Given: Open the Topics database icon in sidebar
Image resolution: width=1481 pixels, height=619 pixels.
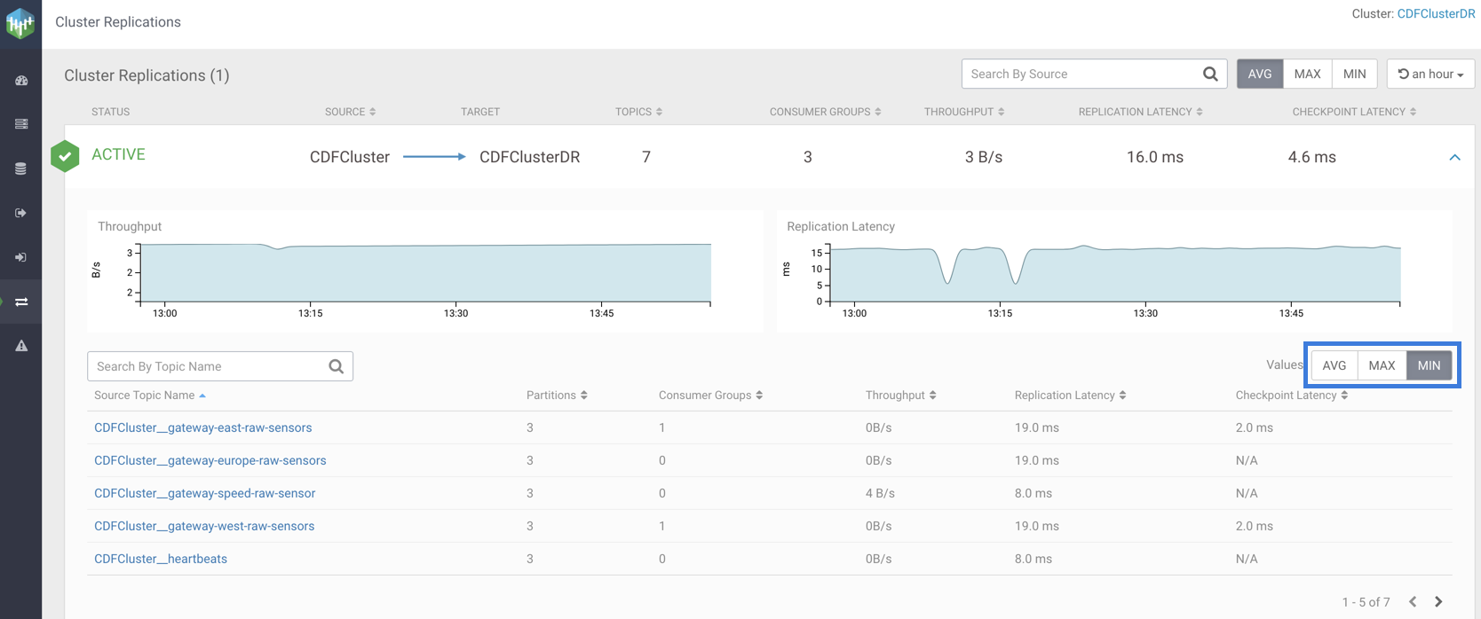Looking at the screenshot, I should pos(21,168).
